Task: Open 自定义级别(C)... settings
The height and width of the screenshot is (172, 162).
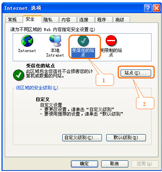Action: click(x=82, y=138)
